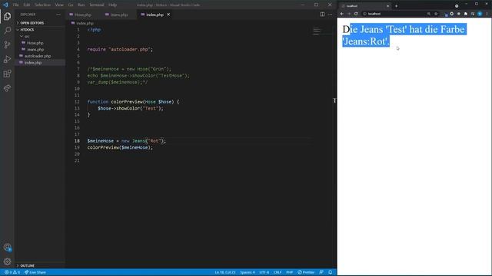The image size is (492, 276).
Task: Click the editor minimap preview
Action: click(317, 31)
